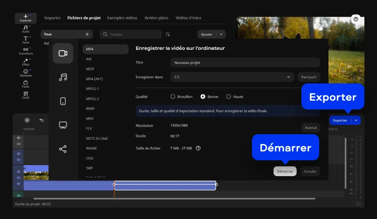Select the MKV format in list
The width and height of the screenshot is (377, 219).
90,118
